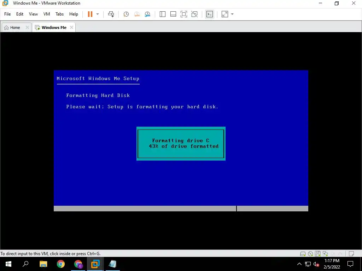Click the stretch guest display icon
Screen dimensions: 362x271
pos(224,14)
